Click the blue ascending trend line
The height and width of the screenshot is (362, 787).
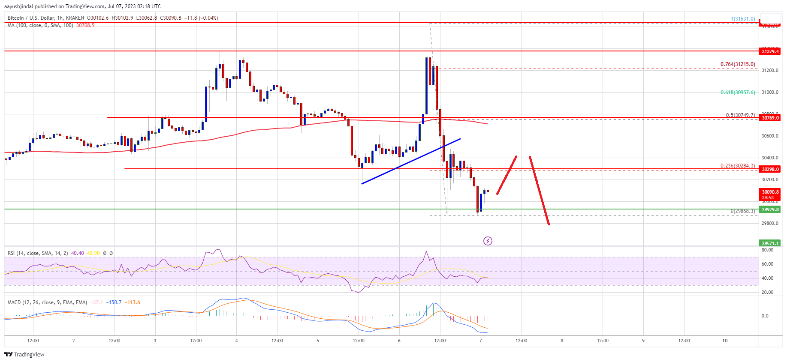(x=411, y=161)
